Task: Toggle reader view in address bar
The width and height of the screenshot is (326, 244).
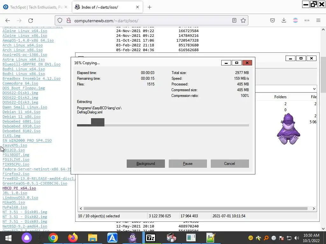Action: coord(234,20)
